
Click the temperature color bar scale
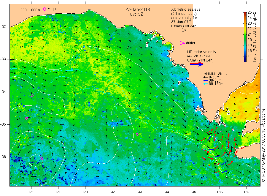coord(245,37)
